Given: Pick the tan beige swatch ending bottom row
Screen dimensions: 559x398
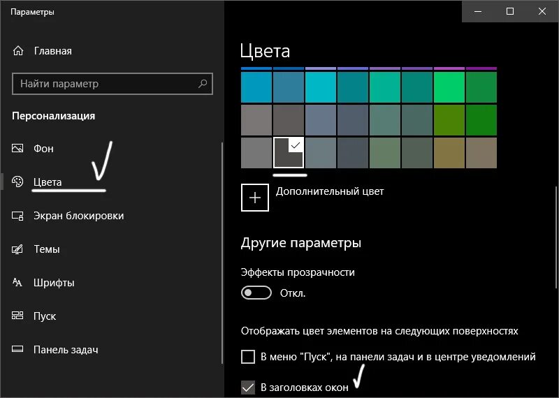Looking at the screenshot, I should click(x=481, y=153).
